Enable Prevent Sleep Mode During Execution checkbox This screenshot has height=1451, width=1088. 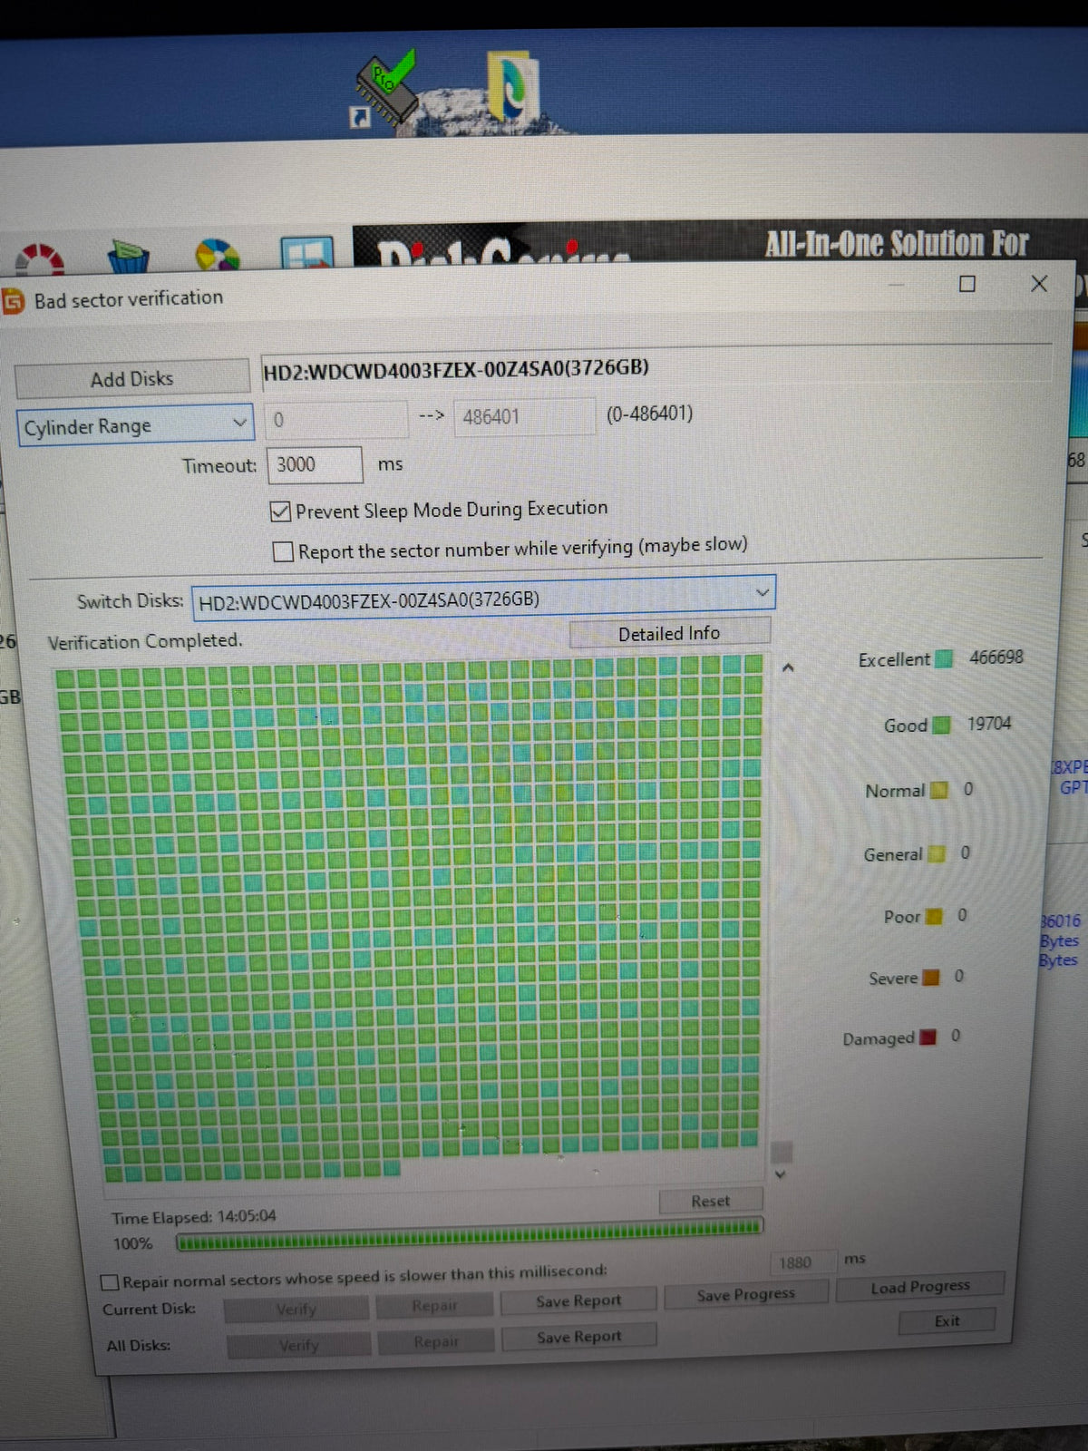tap(281, 512)
